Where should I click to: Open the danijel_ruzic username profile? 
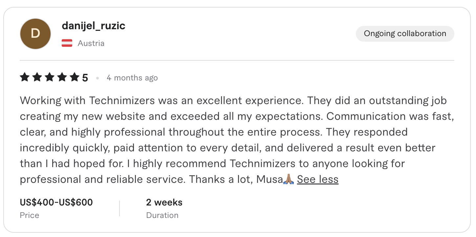tap(94, 26)
